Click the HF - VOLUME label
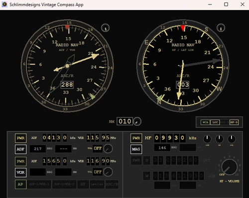Screen dimensions: 249x198 pos(230,181)
